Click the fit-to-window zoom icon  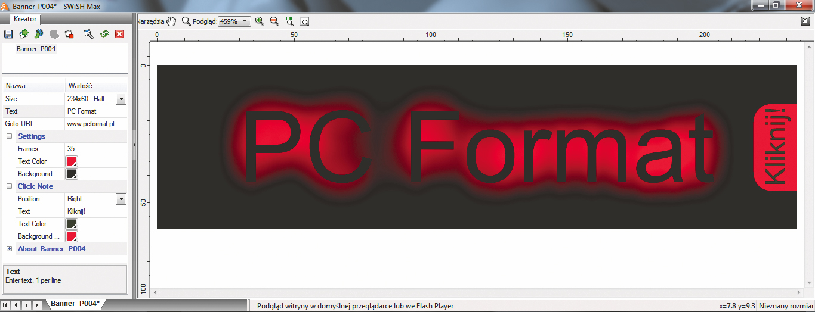tap(304, 21)
